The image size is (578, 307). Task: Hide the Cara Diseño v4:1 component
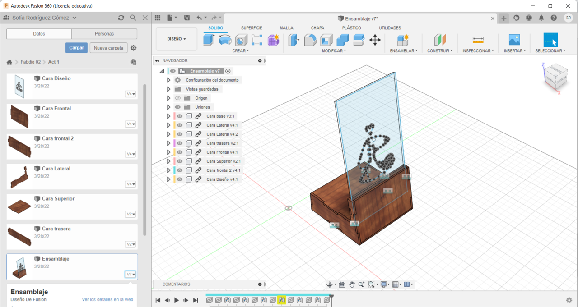179,179
